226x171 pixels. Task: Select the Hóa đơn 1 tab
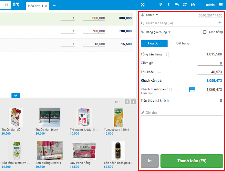click(x=35, y=6)
